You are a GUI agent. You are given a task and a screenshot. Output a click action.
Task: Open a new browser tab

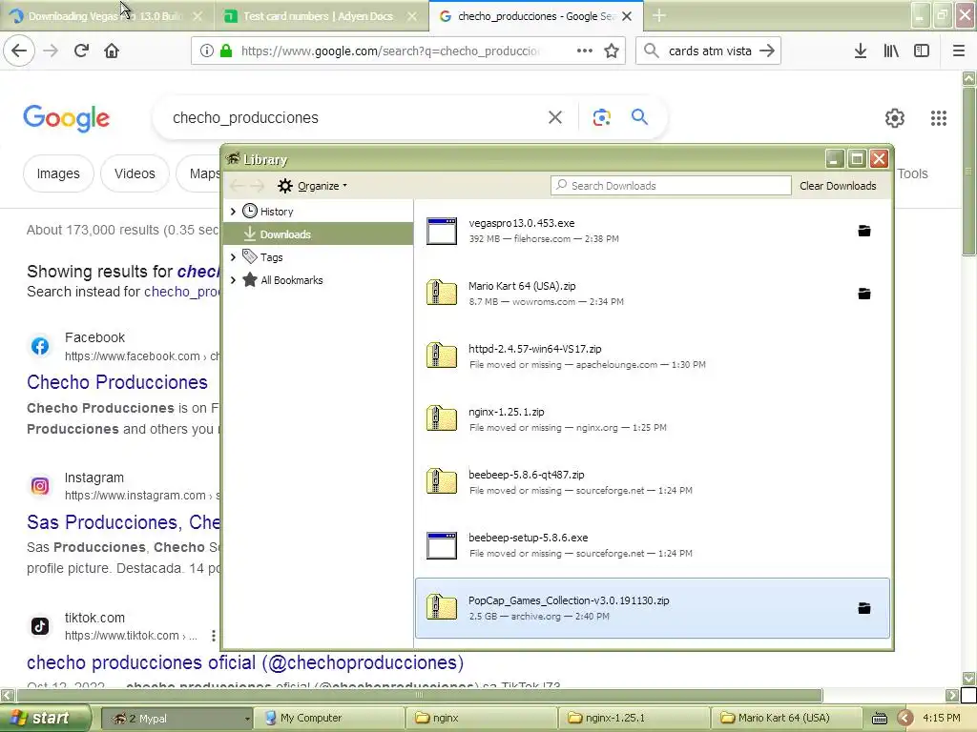pos(658,16)
